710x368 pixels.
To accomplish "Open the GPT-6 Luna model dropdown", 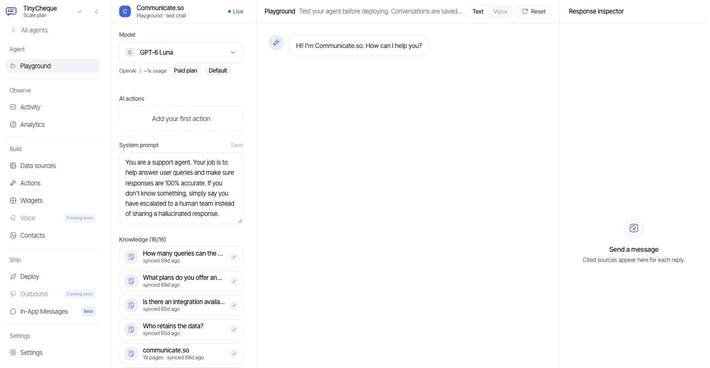I will click(181, 52).
